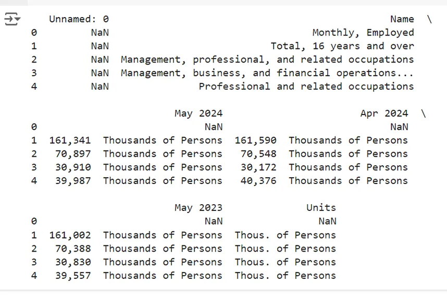Click the cell output actions icon

(x=12, y=20)
